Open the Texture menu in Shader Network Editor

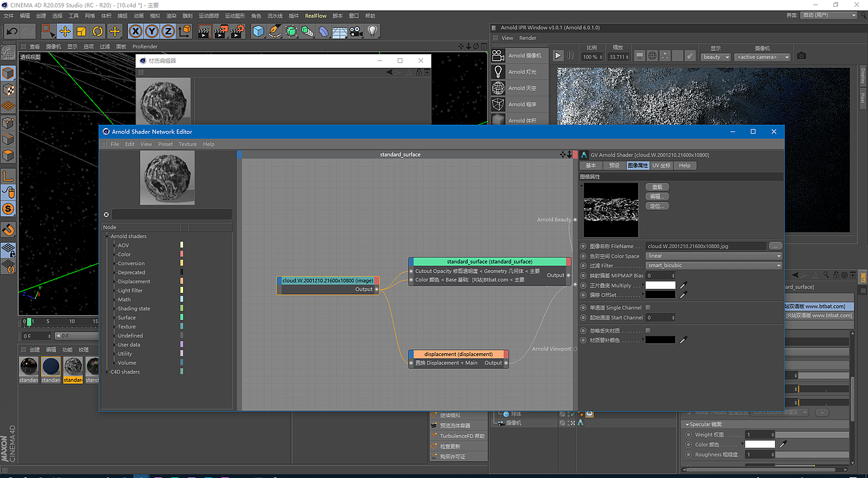click(188, 144)
